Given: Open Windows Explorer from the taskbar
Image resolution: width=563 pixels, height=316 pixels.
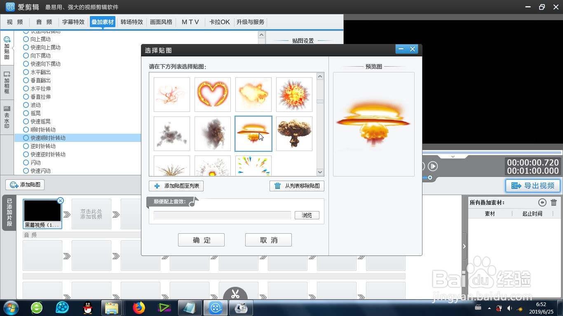Looking at the screenshot, I should pyautogui.click(x=112, y=308).
